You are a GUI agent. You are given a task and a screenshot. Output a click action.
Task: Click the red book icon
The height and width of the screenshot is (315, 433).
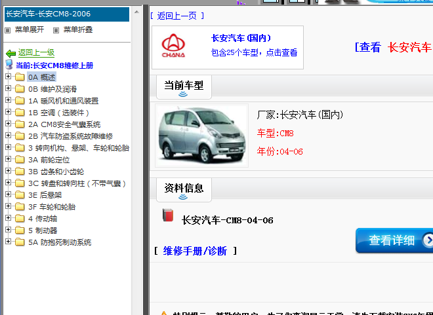(x=168, y=215)
